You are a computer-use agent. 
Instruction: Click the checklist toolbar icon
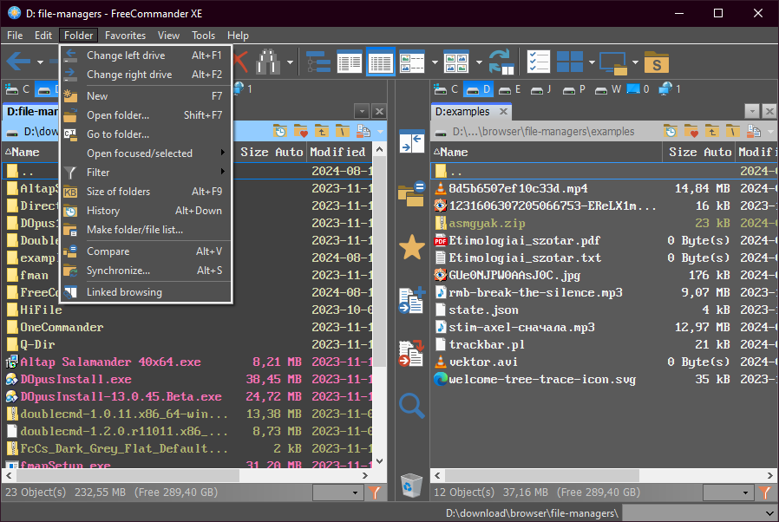point(539,62)
